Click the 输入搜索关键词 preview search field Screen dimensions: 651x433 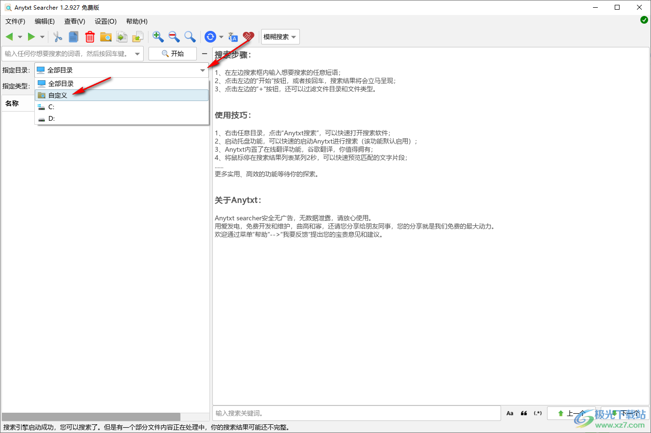pos(356,413)
